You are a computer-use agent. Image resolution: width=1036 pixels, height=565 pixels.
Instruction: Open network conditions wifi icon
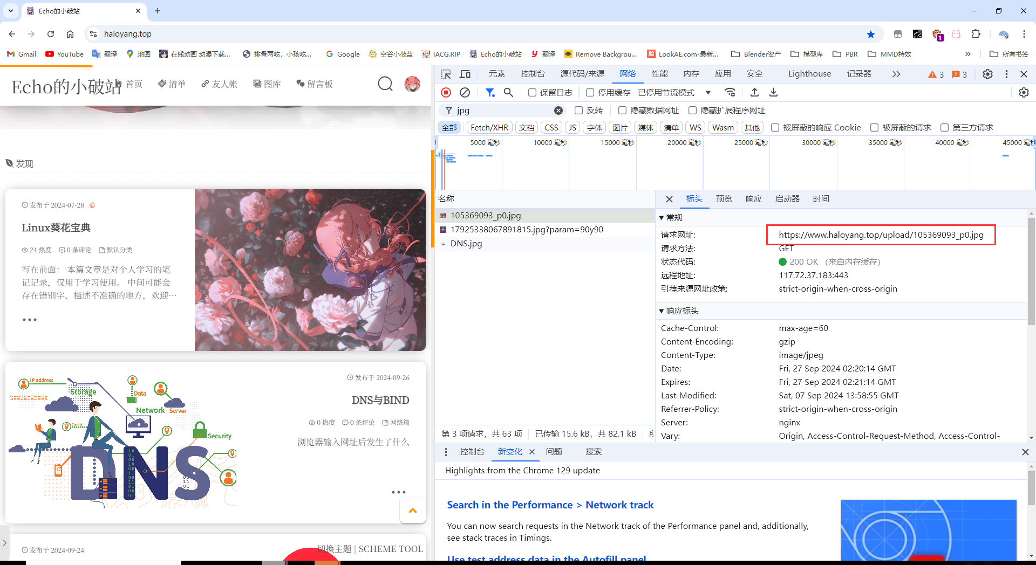pos(730,92)
